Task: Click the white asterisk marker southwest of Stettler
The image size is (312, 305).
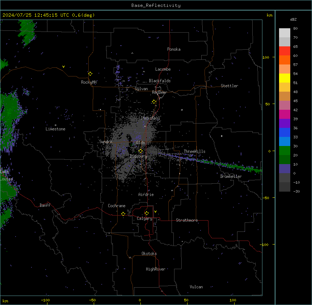Action: pyautogui.click(x=182, y=110)
